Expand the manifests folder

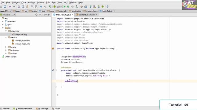click(x=3, y=21)
